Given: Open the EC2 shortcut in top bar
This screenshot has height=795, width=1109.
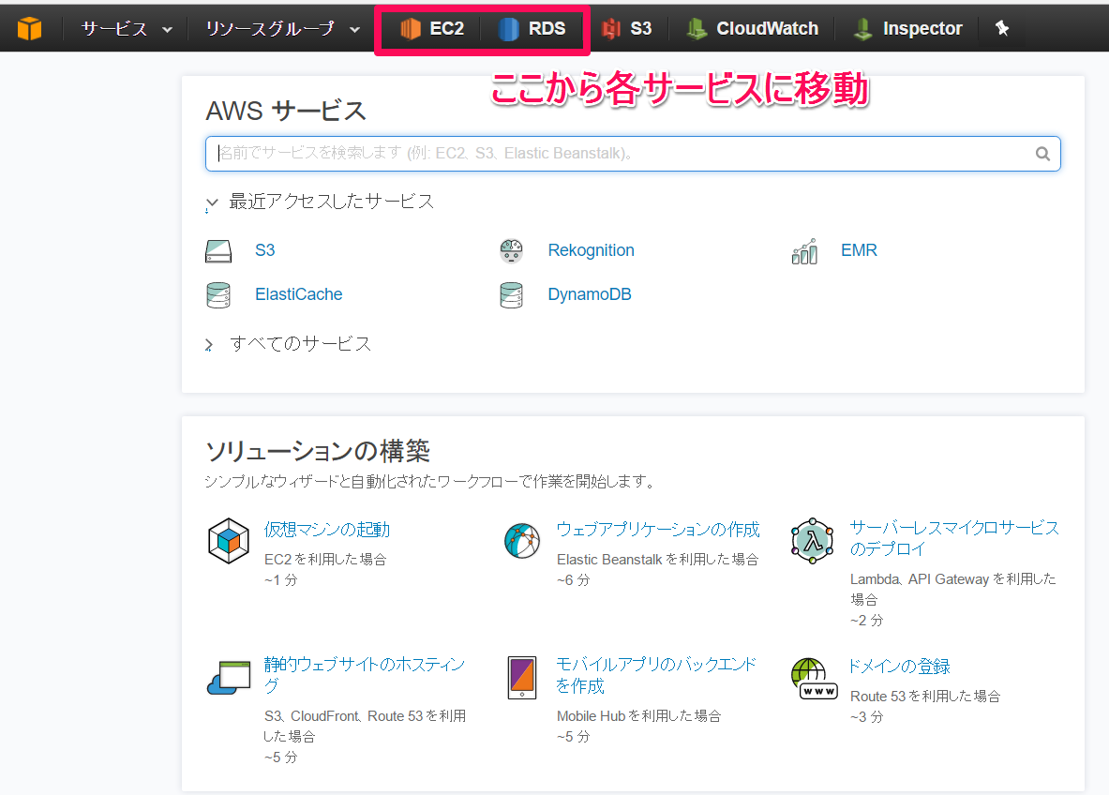Looking at the screenshot, I should click(x=432, y=28).
